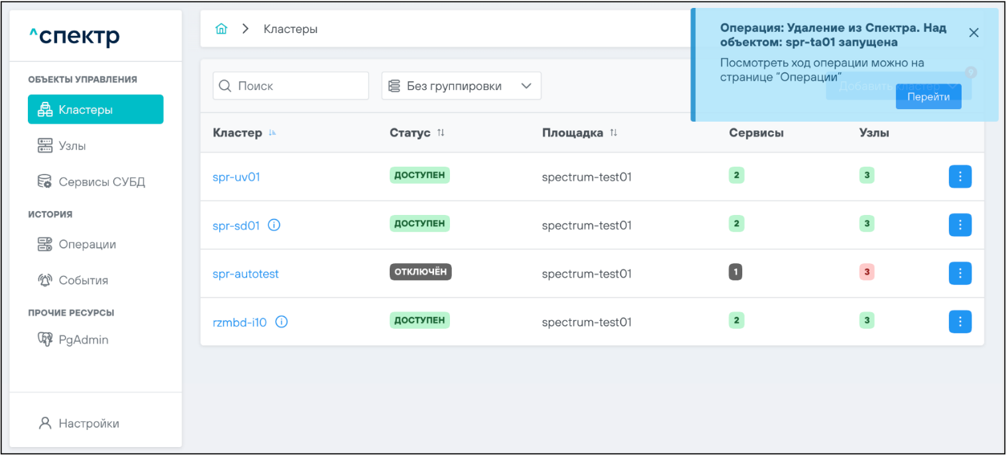Open three-dot actions menu for rzmbd-i10
The width and height of the screenshot is (1006, 455).
point(960,322)
